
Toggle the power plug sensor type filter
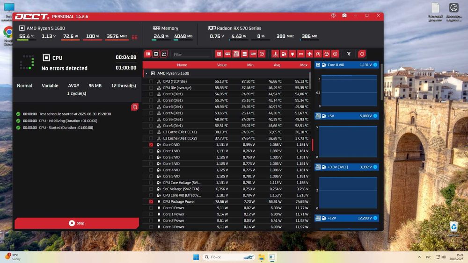[x=292, y=54]
